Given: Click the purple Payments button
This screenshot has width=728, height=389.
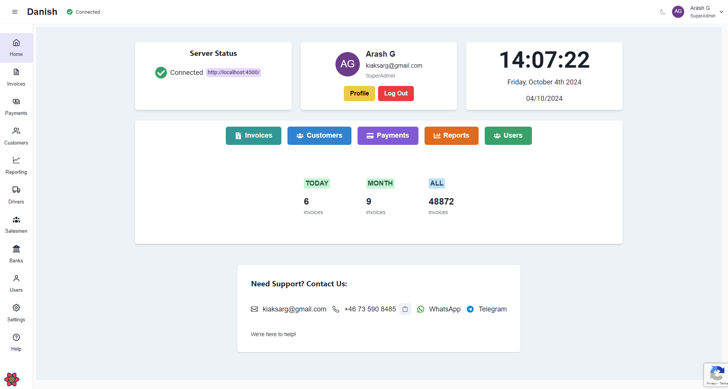Looking at the screenshot, I should [388, 136].
